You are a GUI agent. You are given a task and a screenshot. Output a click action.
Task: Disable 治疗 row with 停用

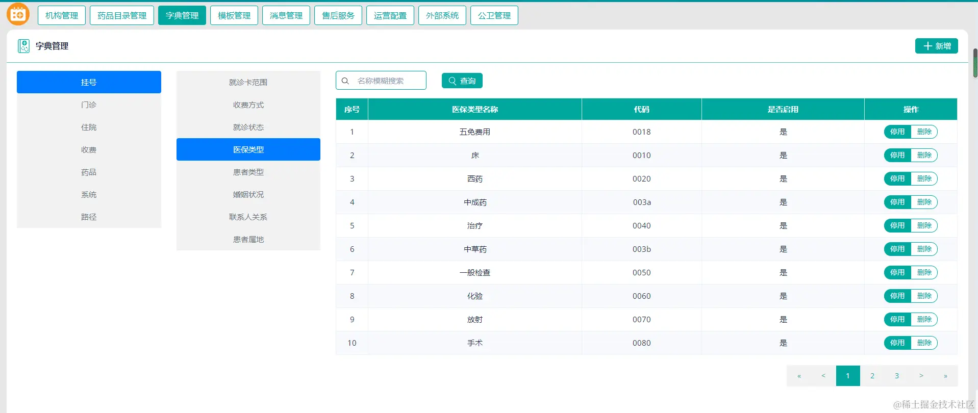(897, 225)
